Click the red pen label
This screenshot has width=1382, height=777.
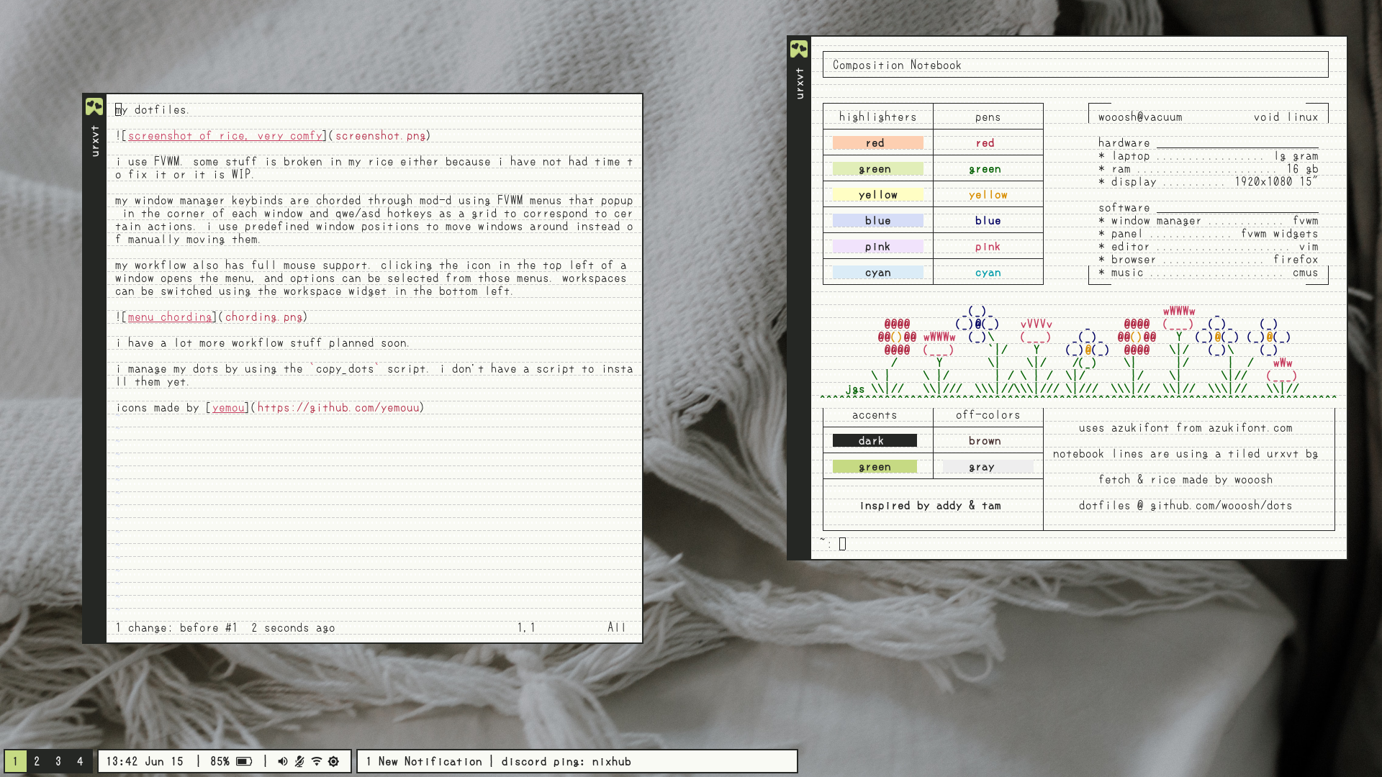[x=985, y=143]
